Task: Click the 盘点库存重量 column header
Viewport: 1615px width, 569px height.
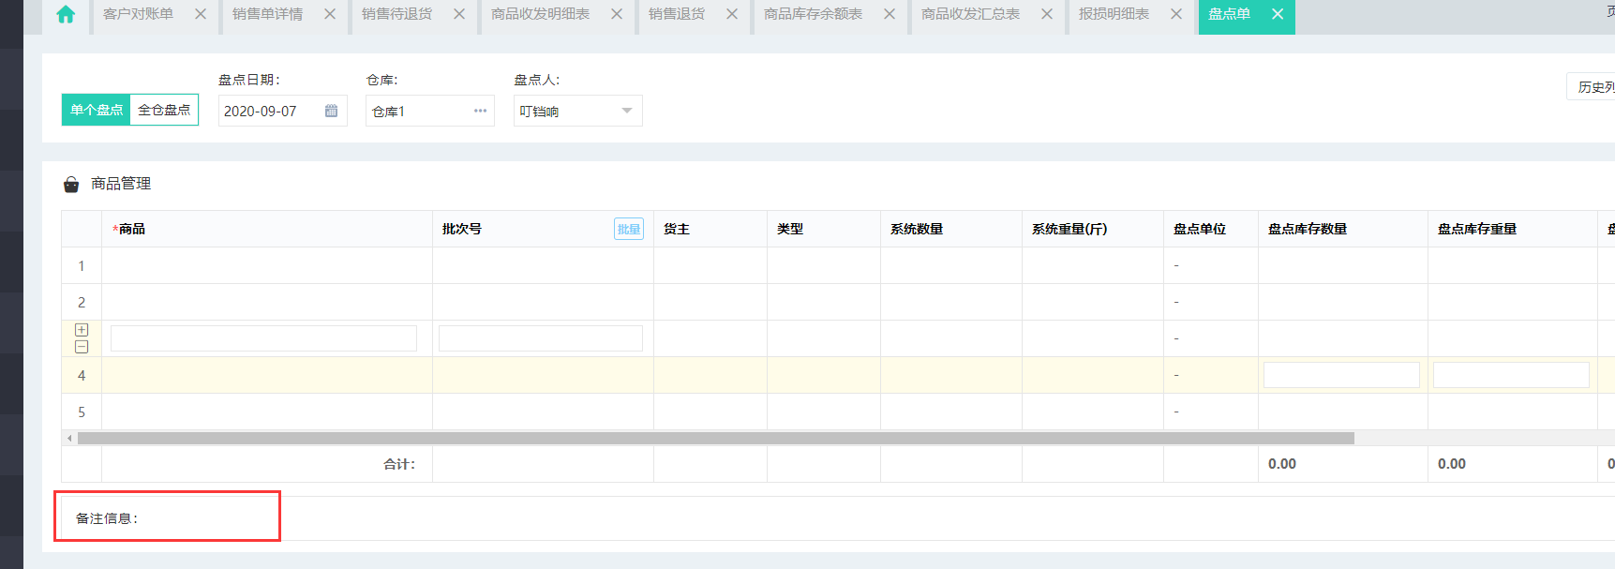Action: pyautogui.click(x=1512, y=229)
